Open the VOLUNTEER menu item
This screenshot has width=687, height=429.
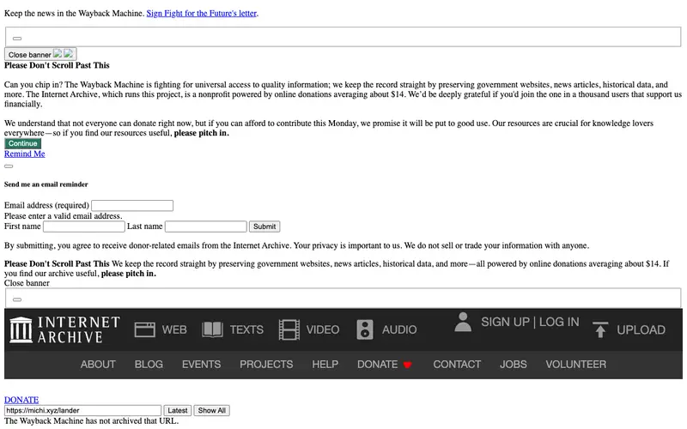[575, 365]
